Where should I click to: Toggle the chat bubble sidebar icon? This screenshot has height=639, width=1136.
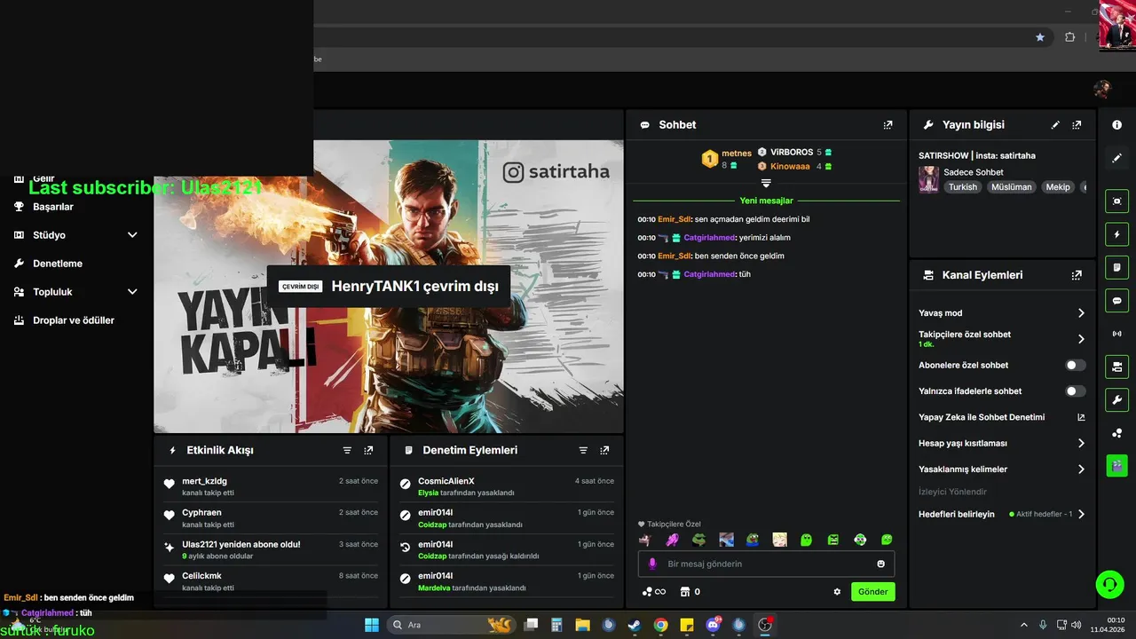click(x=1116, y=300)
